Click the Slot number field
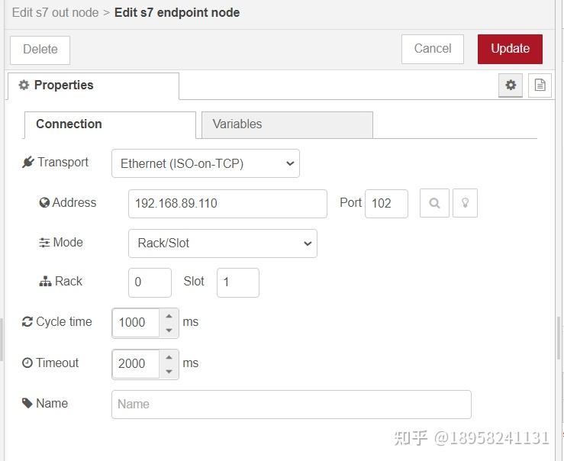This screenshot has width=564, height=461. click(x=237, y=282)
